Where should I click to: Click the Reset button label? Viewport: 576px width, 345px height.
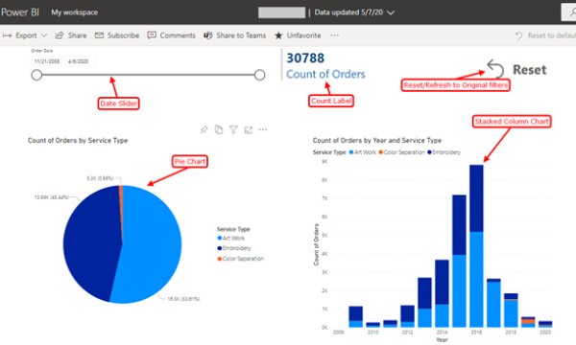(529, 70)
